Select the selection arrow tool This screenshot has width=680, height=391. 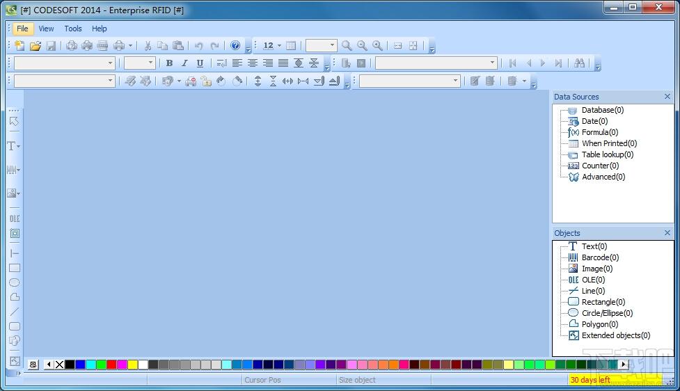[14, 121]
